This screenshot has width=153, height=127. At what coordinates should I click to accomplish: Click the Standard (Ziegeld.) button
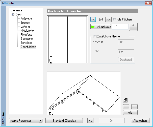coord(64,120)
